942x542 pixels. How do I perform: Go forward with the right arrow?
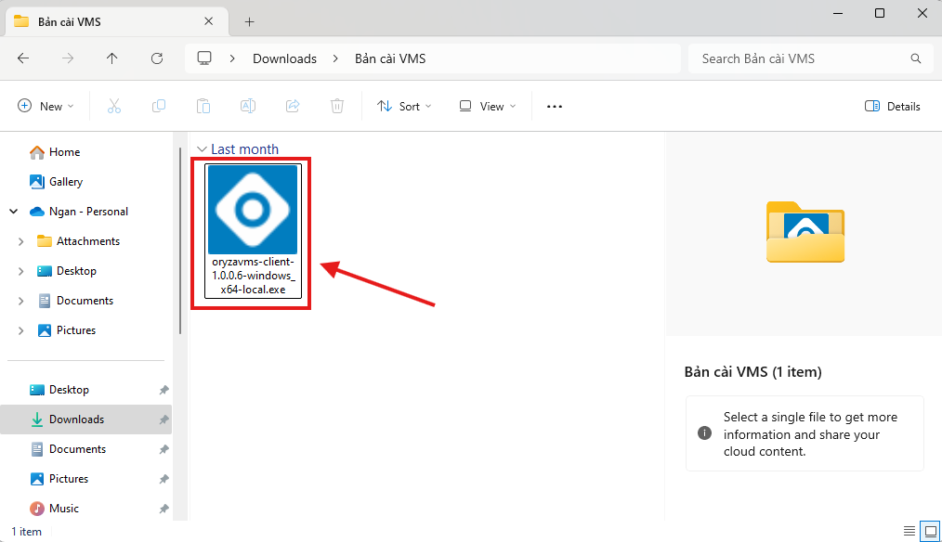[x=68, y=58]
